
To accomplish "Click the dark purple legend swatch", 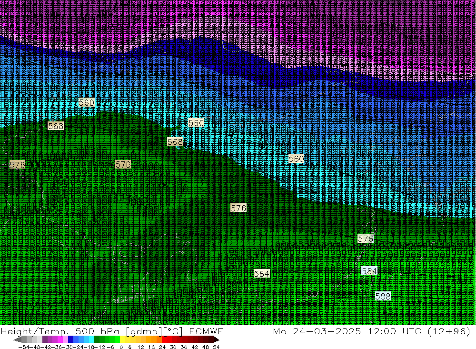I will pos(45,339).
